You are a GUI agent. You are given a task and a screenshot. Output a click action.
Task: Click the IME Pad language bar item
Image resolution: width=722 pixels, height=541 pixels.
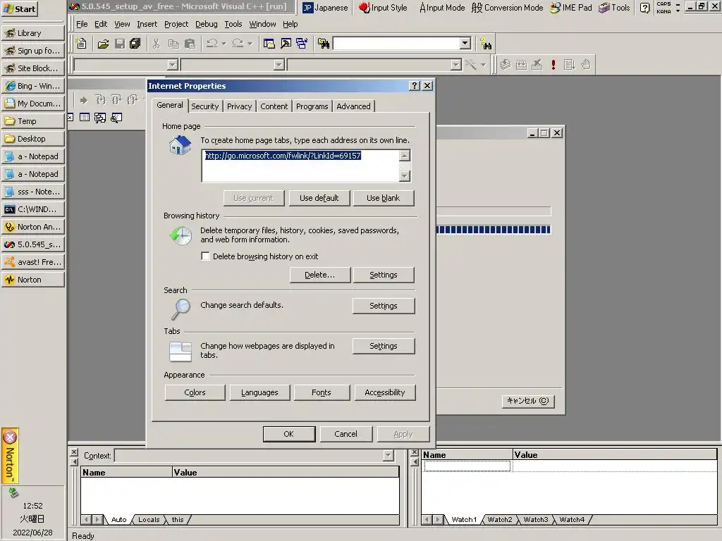[x=571, y=7]
